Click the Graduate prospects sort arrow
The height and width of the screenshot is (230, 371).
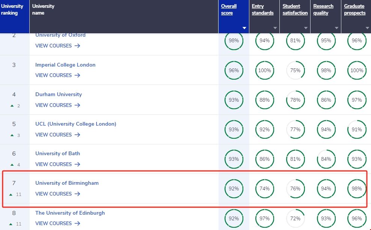point(367,28)
